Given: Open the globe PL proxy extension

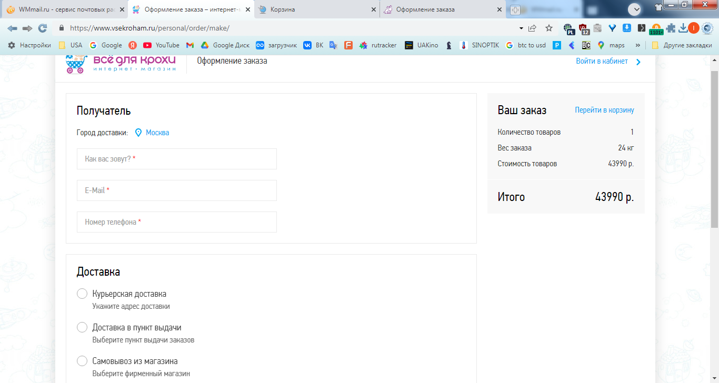Looking at the screenshot, I should click(x=569, y=28).
